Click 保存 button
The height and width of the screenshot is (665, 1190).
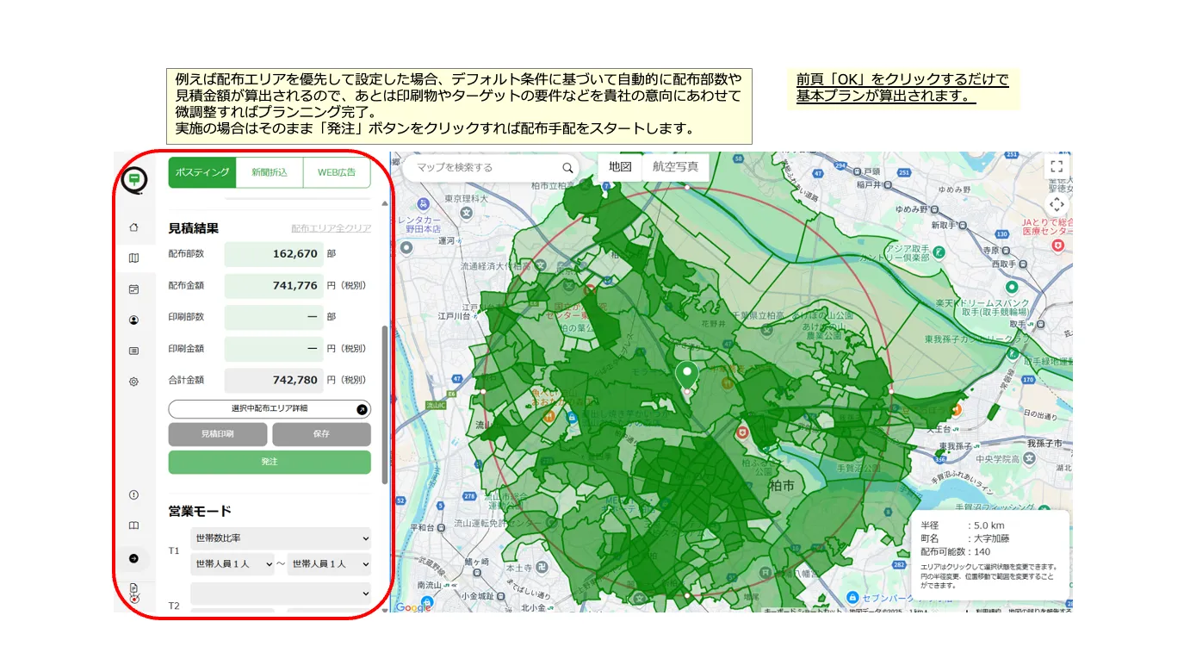pos(321,434)
